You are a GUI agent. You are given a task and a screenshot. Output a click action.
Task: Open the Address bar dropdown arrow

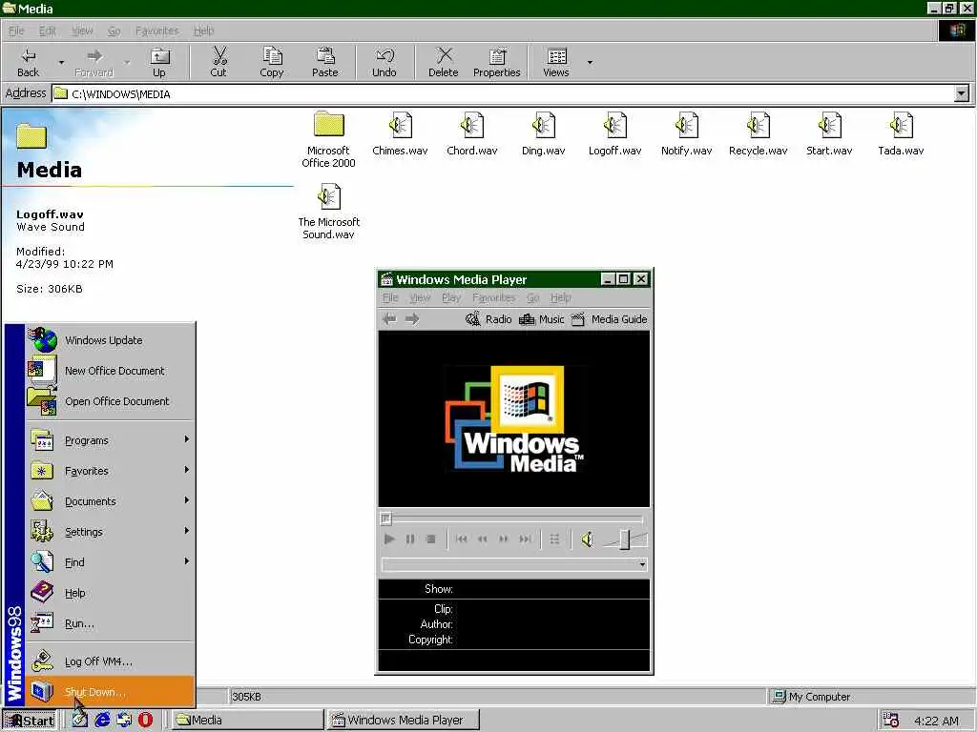tap(962, 94)
